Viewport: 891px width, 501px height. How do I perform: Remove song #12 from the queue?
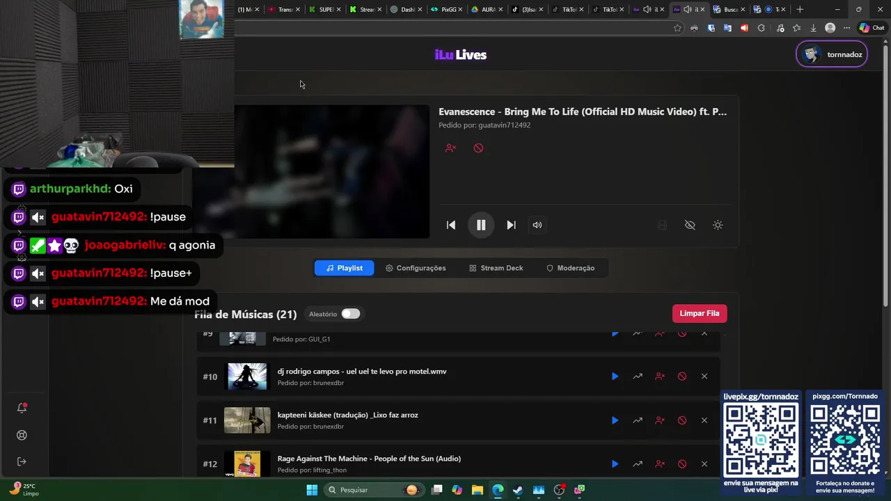704,464
